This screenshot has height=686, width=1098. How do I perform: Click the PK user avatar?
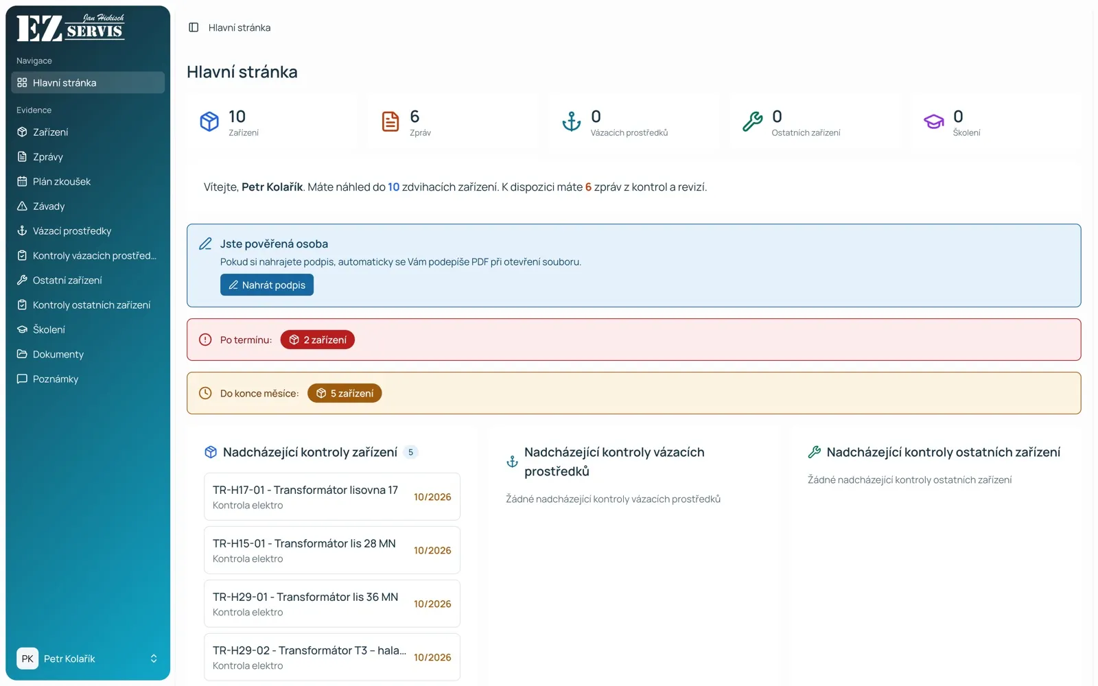(27, 659)
